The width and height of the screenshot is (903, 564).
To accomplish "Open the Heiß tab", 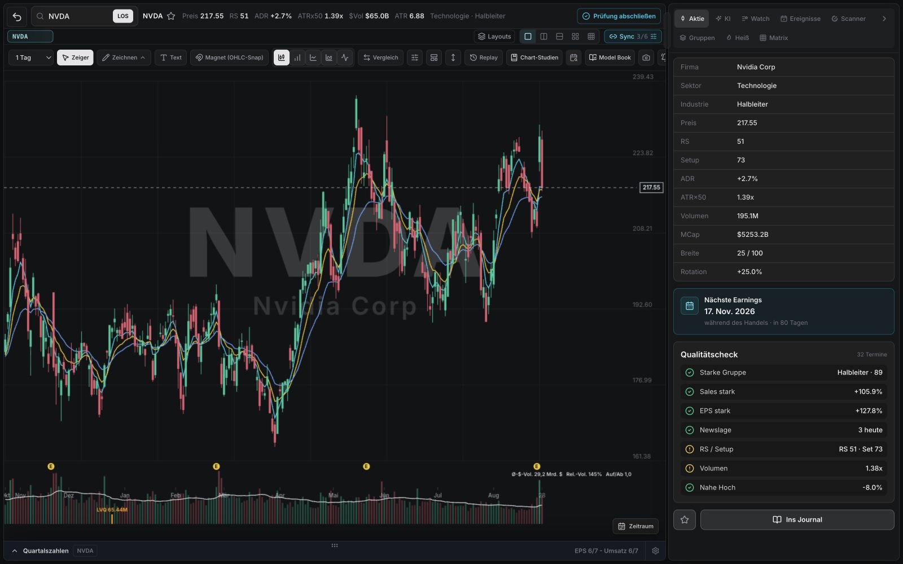I will pyautogui.click(x=738, y=38).
